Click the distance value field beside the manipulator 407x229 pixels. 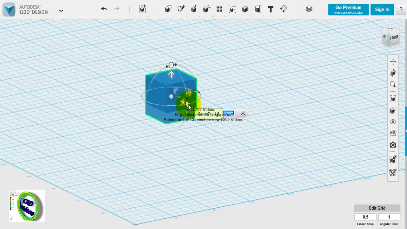[x=228, y=114]
